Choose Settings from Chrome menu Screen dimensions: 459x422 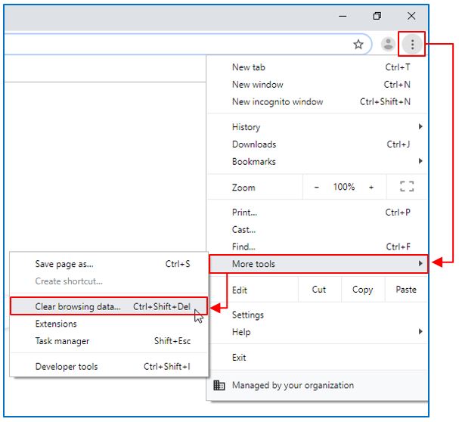pyautogui.click(x=248, y=315)
